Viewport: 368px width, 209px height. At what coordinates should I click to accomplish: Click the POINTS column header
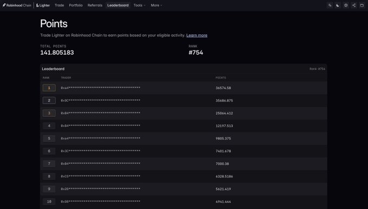pos(221,78)
